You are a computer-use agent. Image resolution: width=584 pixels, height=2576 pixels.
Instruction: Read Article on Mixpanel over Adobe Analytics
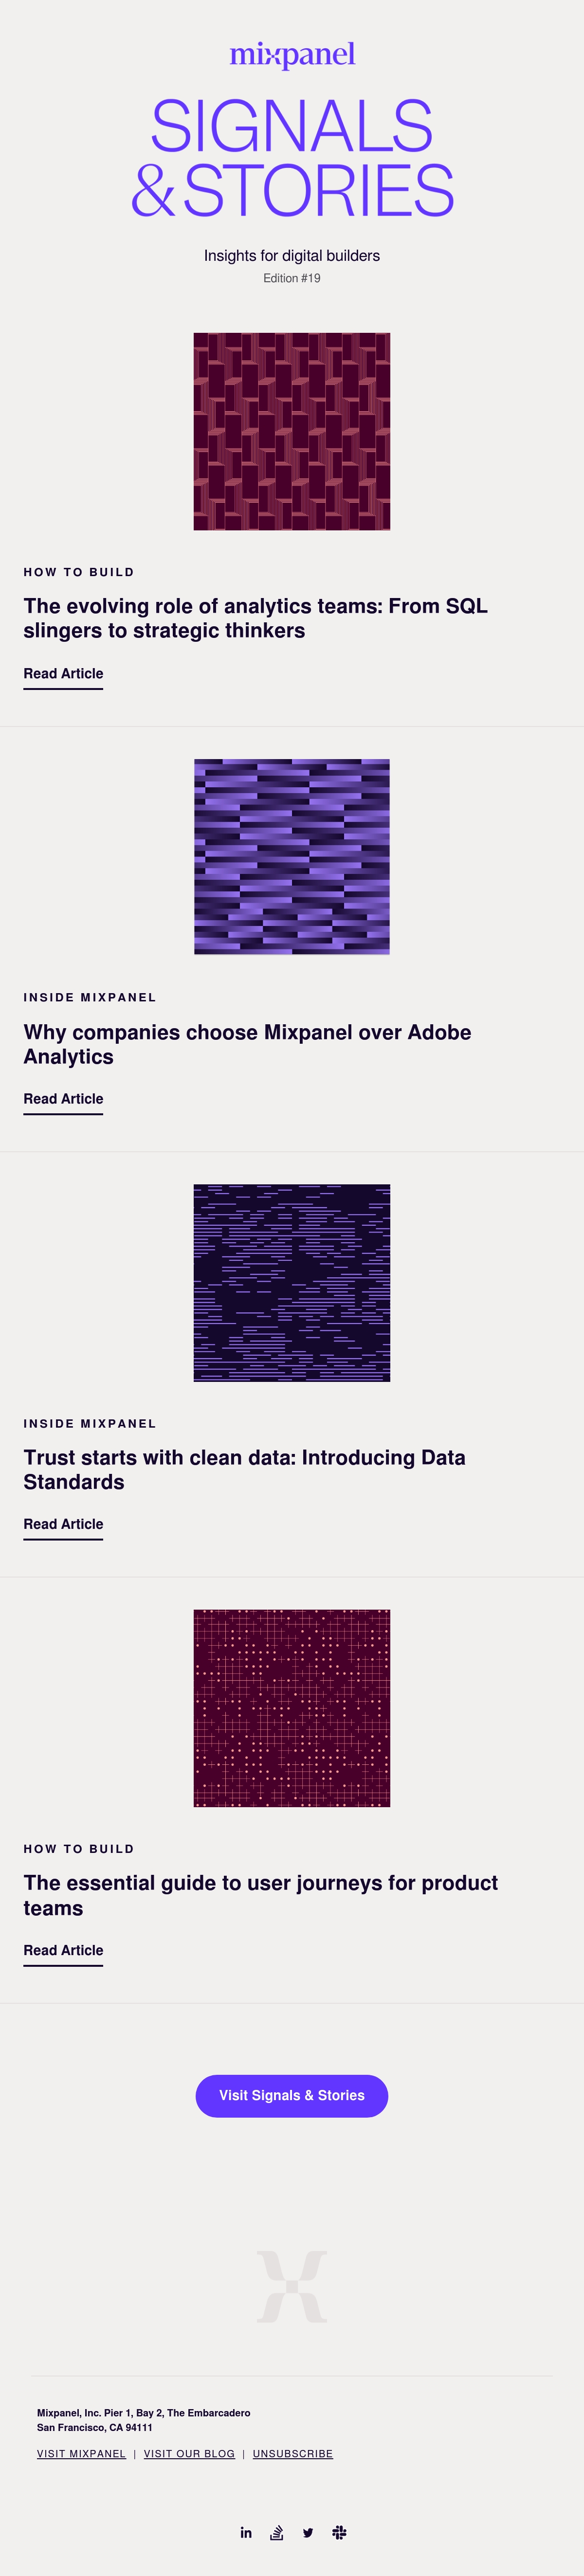(63, 1099)
